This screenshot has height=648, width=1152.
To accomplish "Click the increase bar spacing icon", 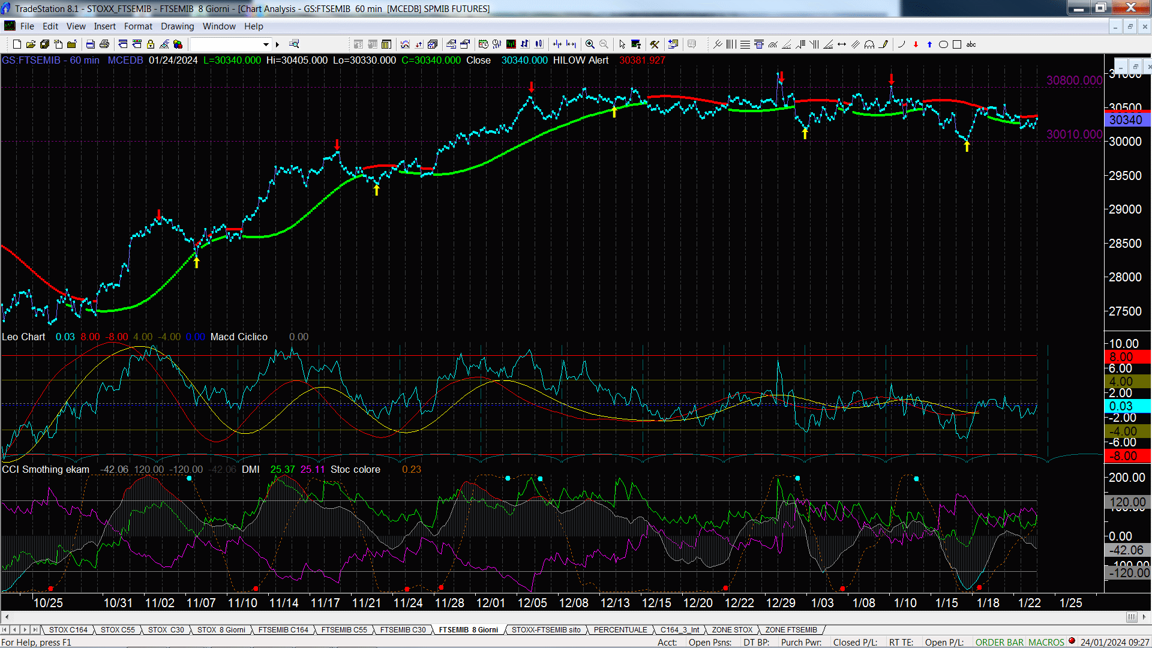I will (571, 44).
